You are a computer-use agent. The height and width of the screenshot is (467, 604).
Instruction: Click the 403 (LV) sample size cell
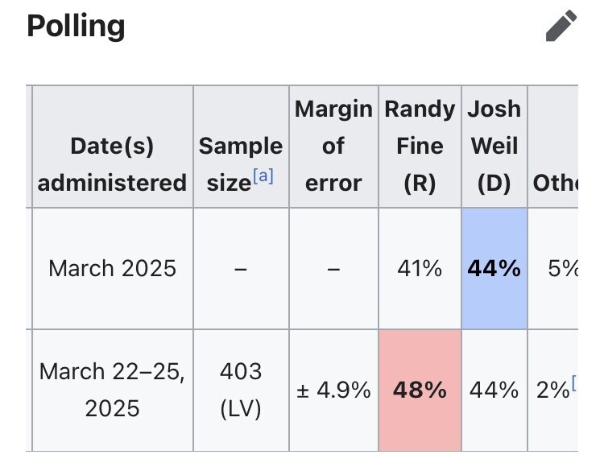240,390
